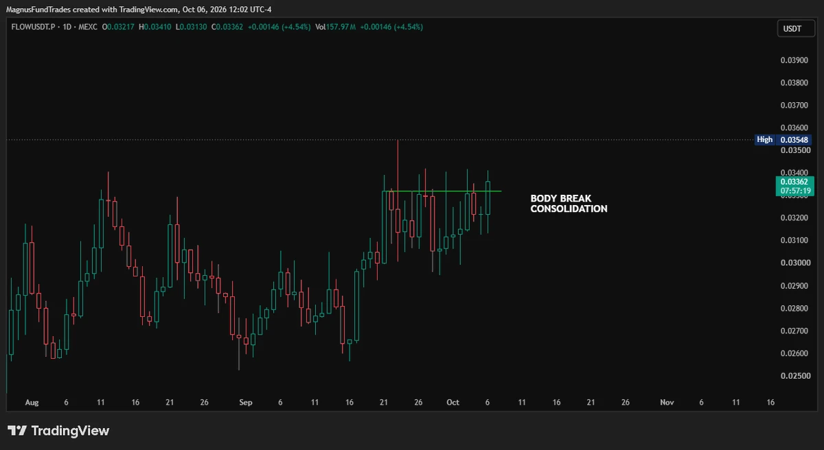Click the Sep label on the time axis

[246, 403]
